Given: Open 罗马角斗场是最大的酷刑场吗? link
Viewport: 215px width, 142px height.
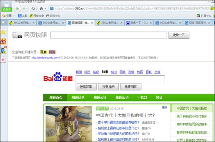Looking at the screenshot, I should click(x=118, y=133).
